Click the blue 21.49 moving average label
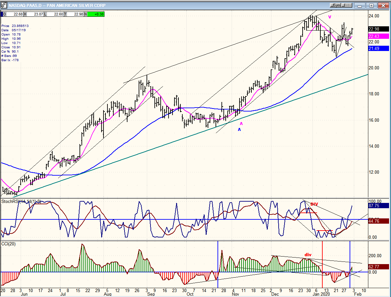 (x=378, y=48)
